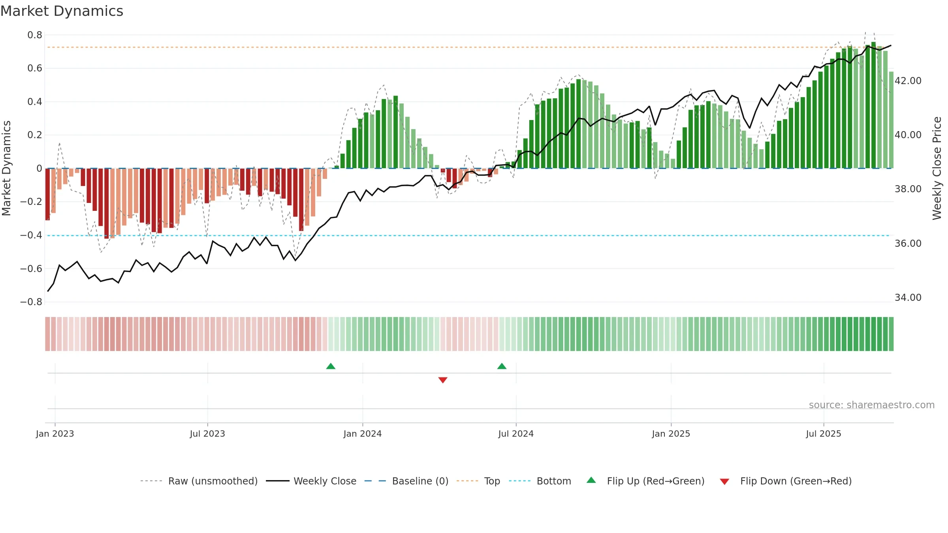Click the Jan 2024 axis label

click(363, 434)
